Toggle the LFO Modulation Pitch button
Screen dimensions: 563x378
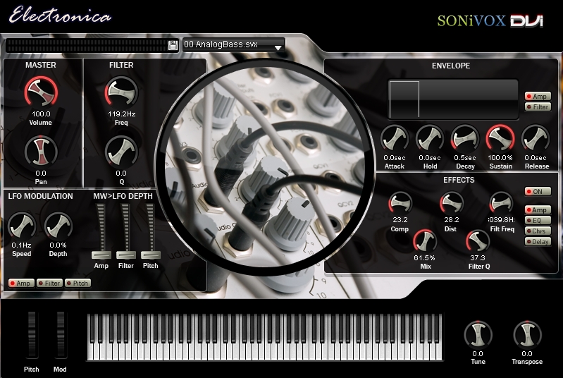click(x=78, y=283)
